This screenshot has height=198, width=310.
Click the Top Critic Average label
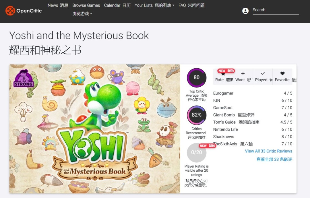point(197,96)
